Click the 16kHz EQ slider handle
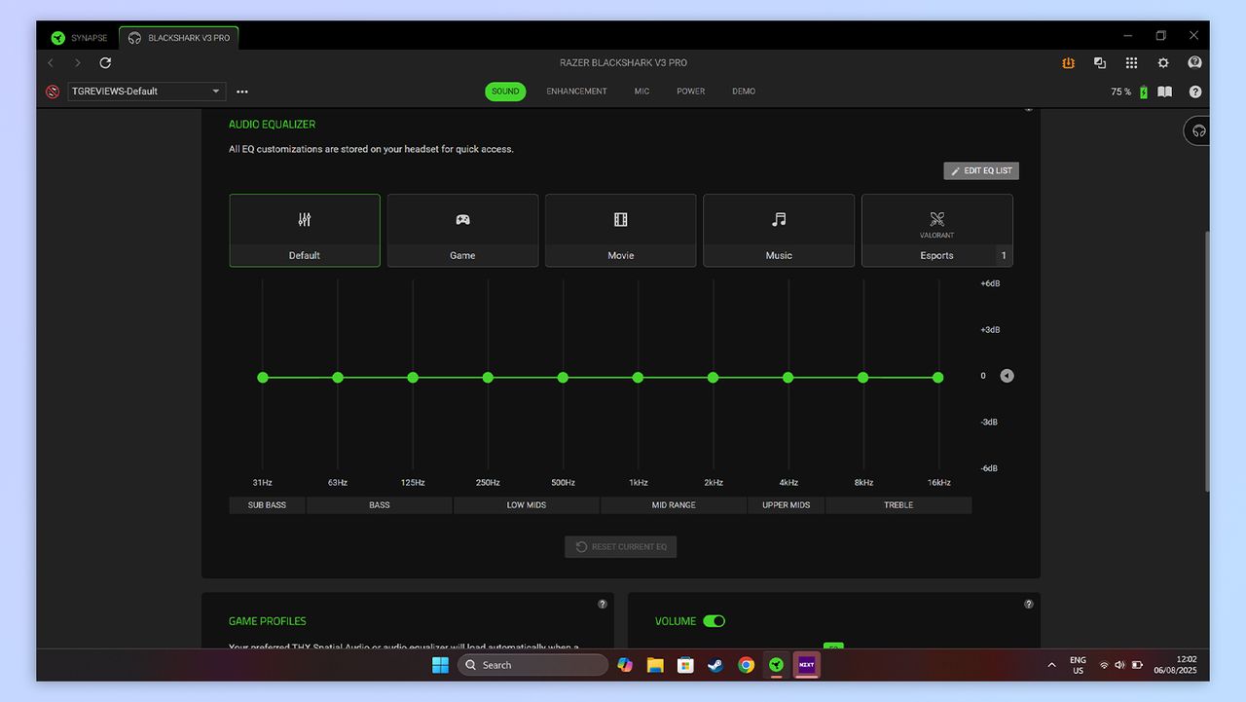The height and width of the screenshot is (702, 1246). (937, 378)
